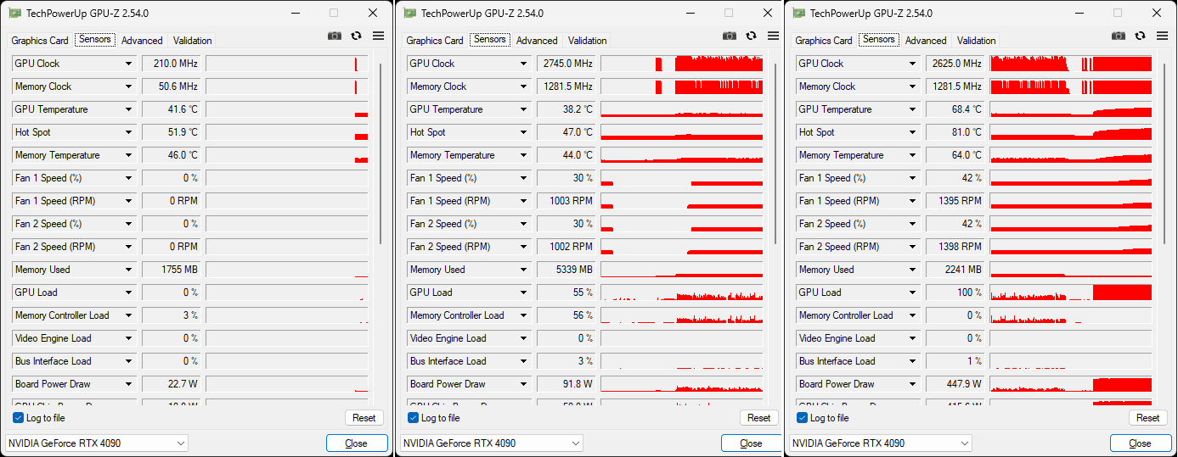Click Reset button in right window
Screen dimensions: 1178x457
click(1148, 418)
